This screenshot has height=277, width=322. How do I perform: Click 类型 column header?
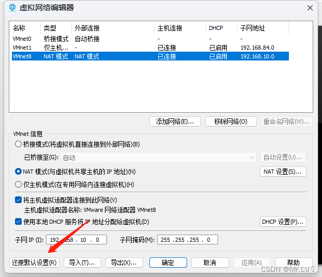(x=56, y=28)
